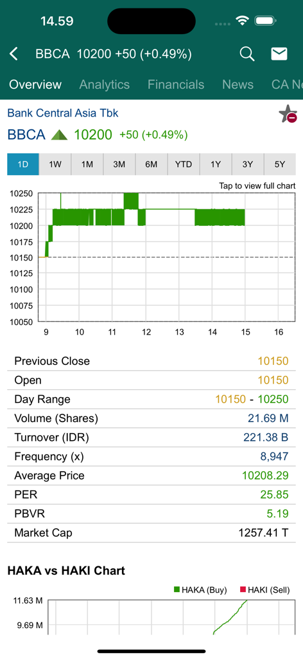303x659 pixels.
Task: Select the YTD chart range
Action: [x=183, y=164]
